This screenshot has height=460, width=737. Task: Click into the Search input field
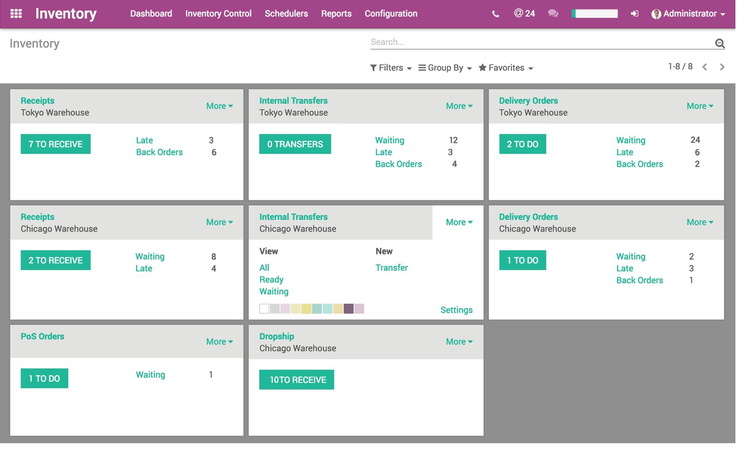click(536, 42)
